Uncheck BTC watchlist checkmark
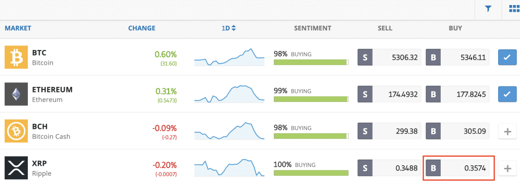 pos(507,58)
